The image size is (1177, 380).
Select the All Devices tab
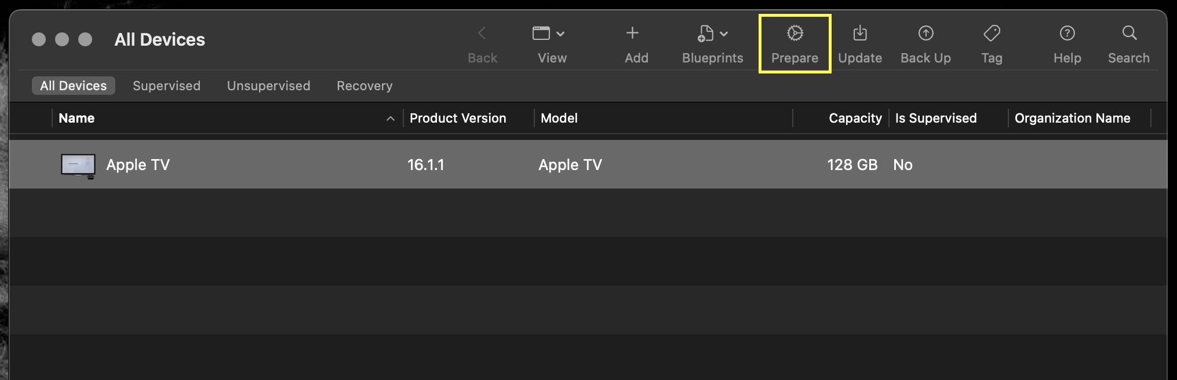click(73, 86)
